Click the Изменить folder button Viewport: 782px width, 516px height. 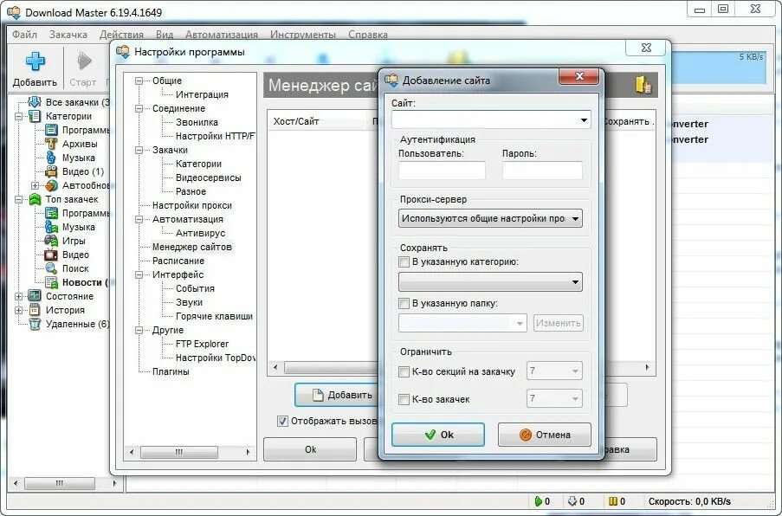click(x=558, y=323)
